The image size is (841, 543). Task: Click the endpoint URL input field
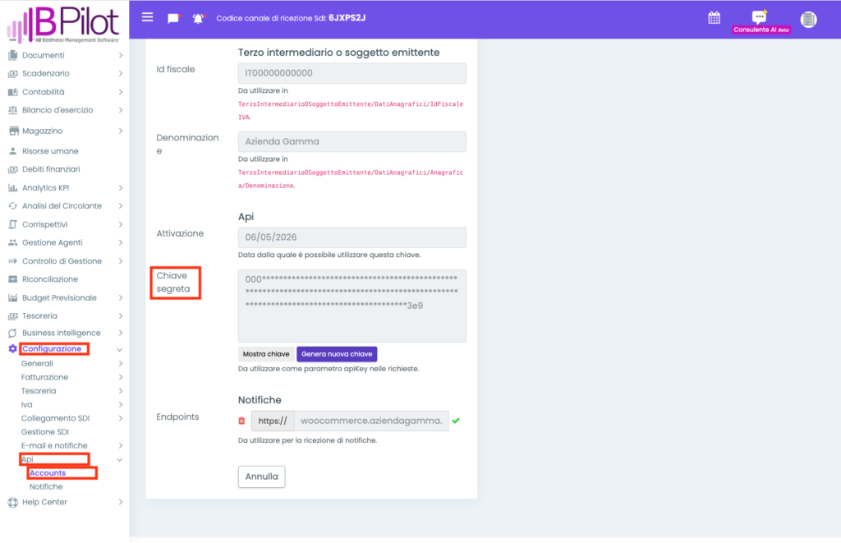point(371,421)
